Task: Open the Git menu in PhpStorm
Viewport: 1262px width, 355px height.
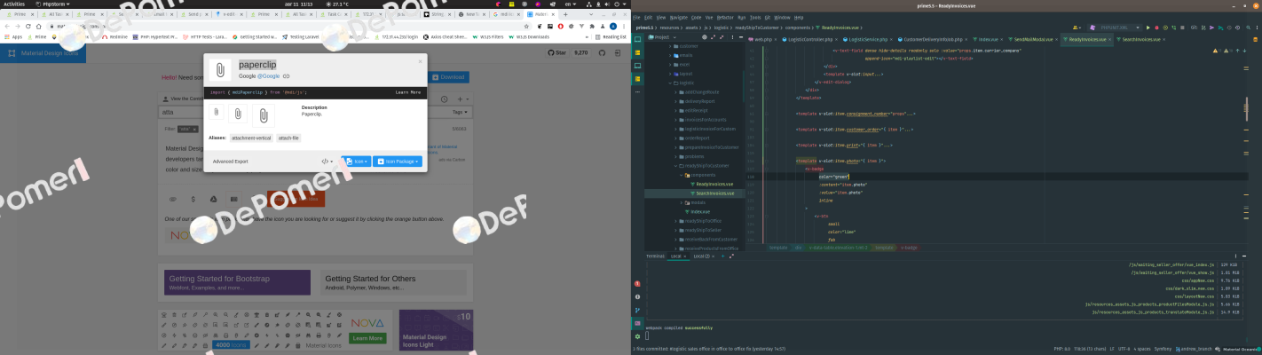Action: tap(766, 17)
